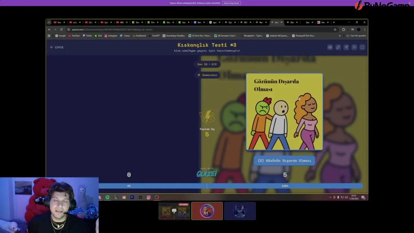Open Spotify from the taskbar
Screen dimensions: 414x233
coord(107,197)
